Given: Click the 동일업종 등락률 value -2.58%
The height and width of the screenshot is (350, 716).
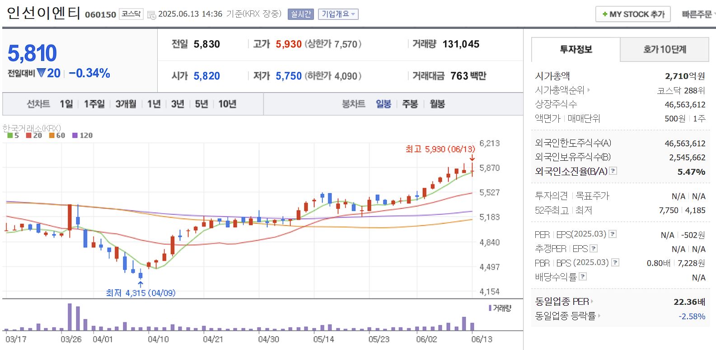Looking at the screenshot, I should [692, 316].
